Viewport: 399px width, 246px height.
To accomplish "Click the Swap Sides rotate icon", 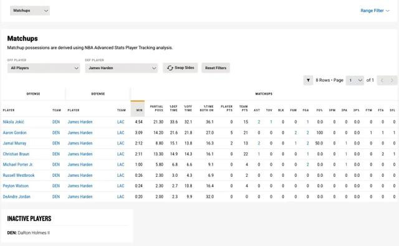I will pos(170,68).
